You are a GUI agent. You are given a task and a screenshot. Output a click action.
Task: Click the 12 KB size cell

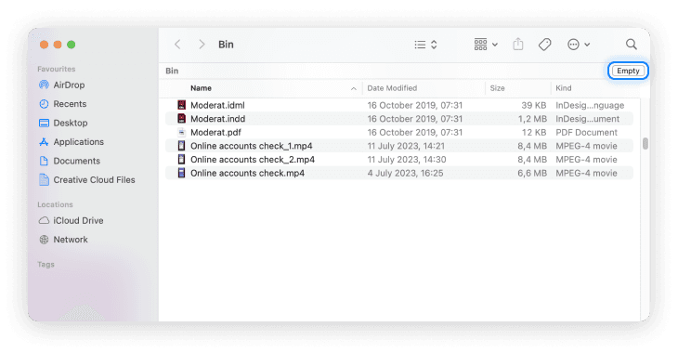pyautogui.click(x=534, y=132)
